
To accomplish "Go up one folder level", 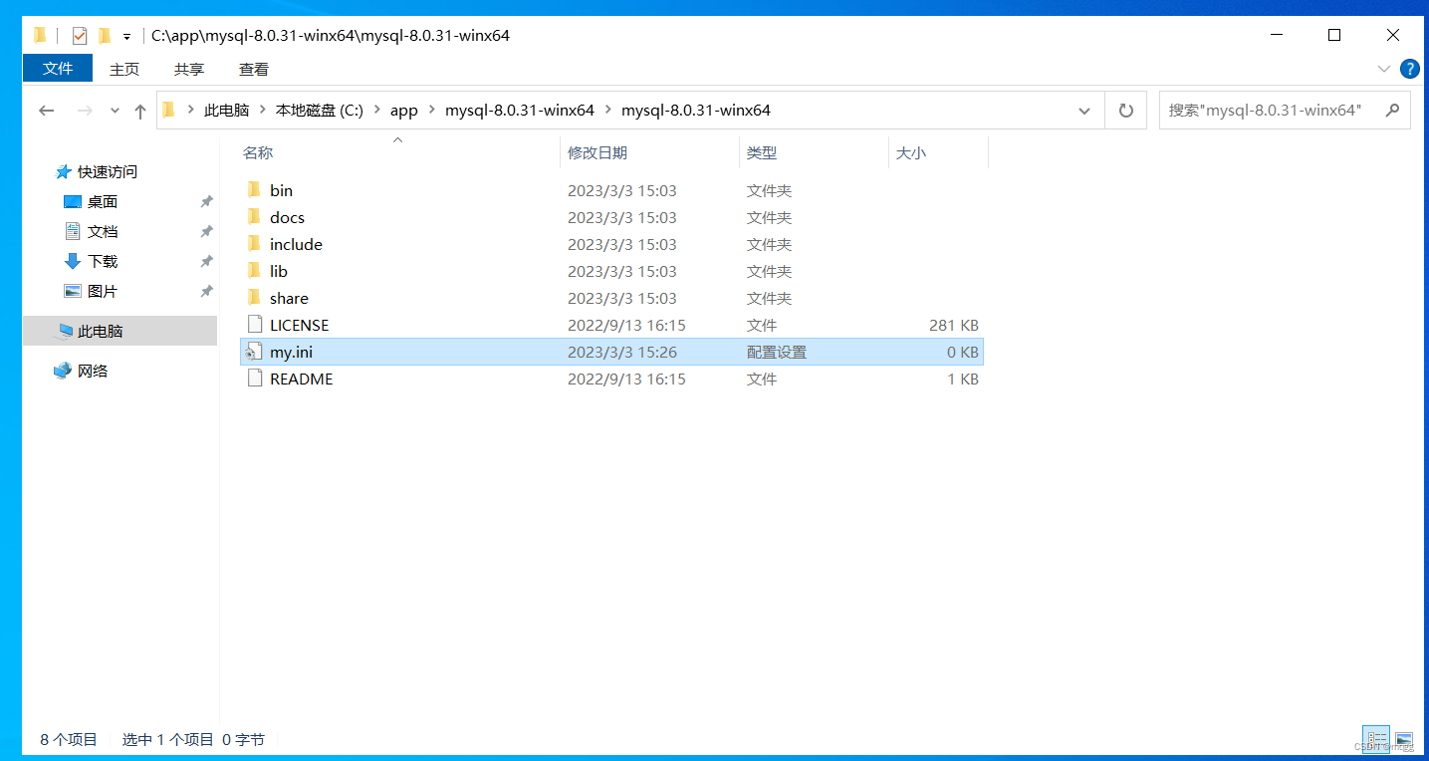I will pos(139,111).
